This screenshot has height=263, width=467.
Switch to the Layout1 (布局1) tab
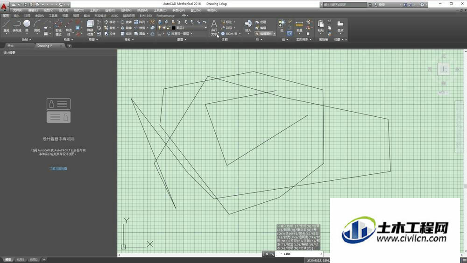pyautogui.click(x=20, y=260)
